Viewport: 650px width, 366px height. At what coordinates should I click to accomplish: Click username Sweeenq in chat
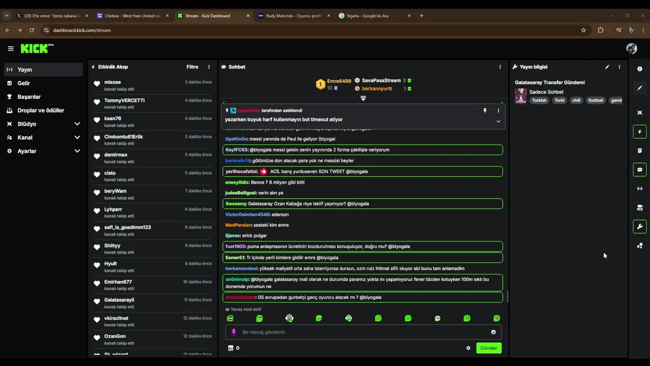[236, 204]
